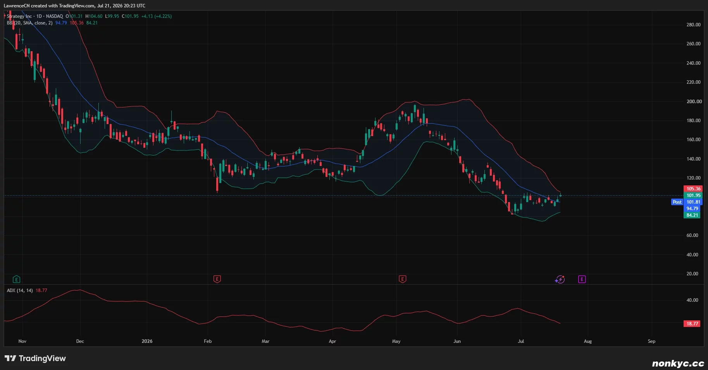This screenshot has height=370, width=708.
Task: Click the 2026 label on time axis
Action: [x=147, y=341]
